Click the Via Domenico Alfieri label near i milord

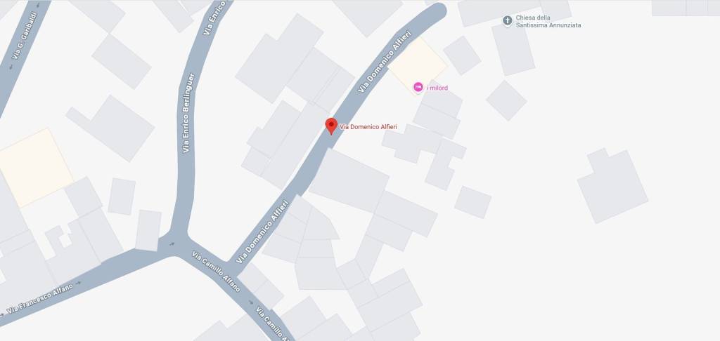tap(385, 62)
